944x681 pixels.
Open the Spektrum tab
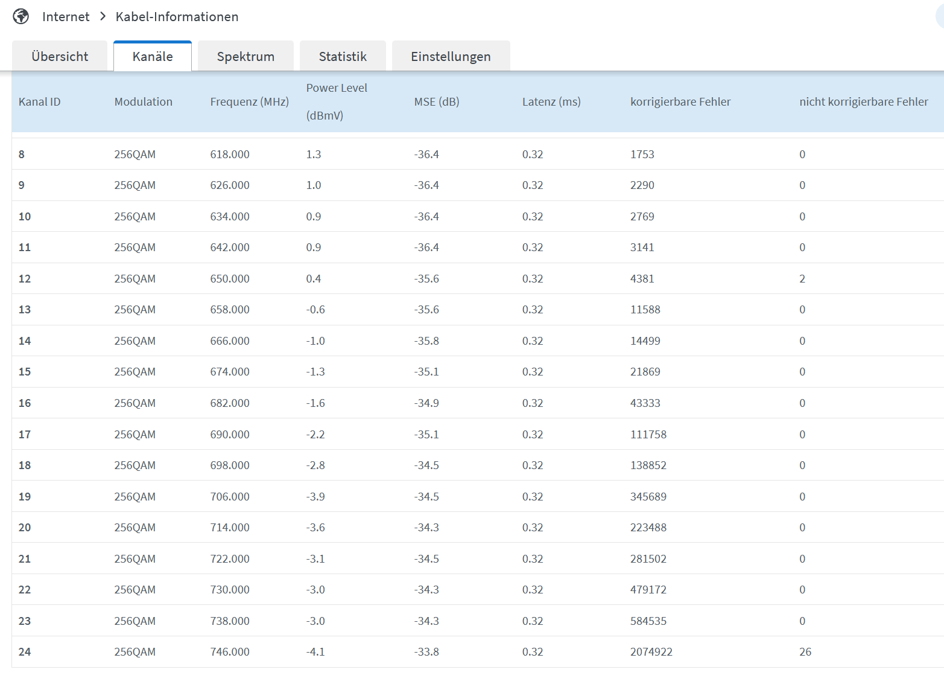coord(246,56)
